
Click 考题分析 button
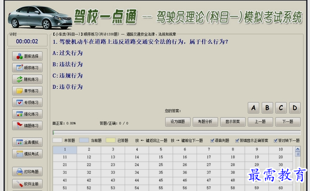point(205,122)
